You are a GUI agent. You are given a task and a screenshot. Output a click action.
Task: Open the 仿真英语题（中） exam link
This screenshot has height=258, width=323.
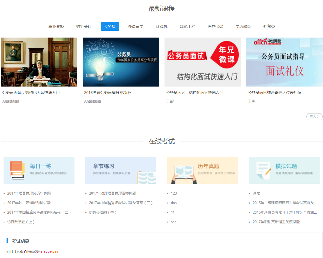click(x=103, y=212)
